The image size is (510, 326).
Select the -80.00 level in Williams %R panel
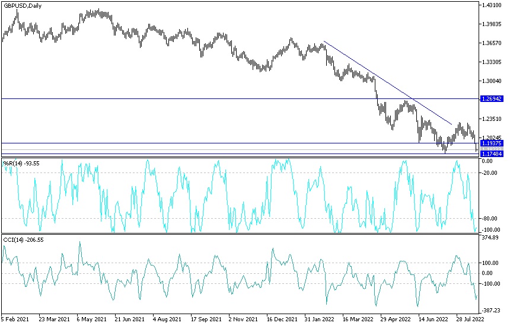coord(490,218)
